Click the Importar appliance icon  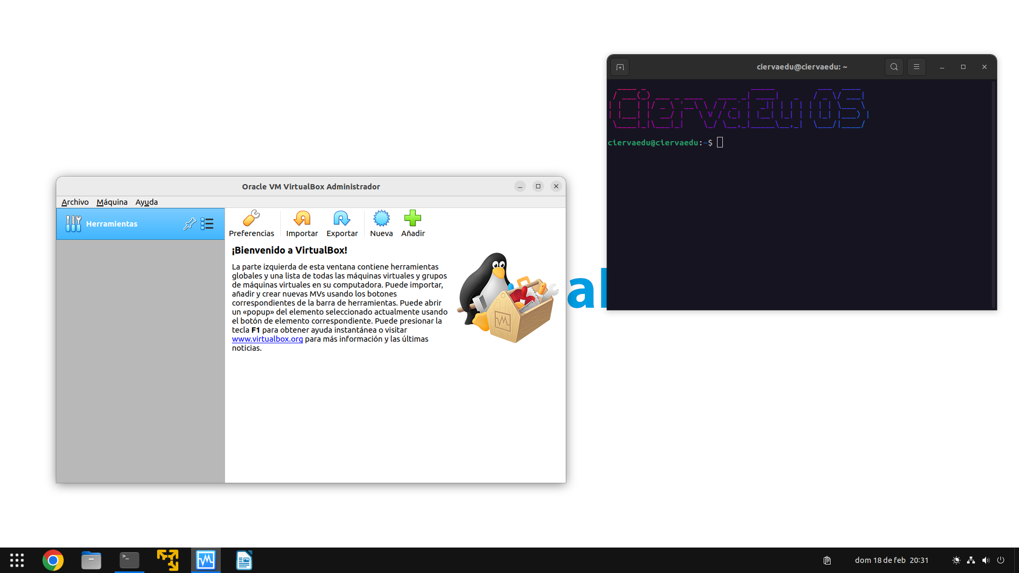pyautogui.click(x=302, y=223)
